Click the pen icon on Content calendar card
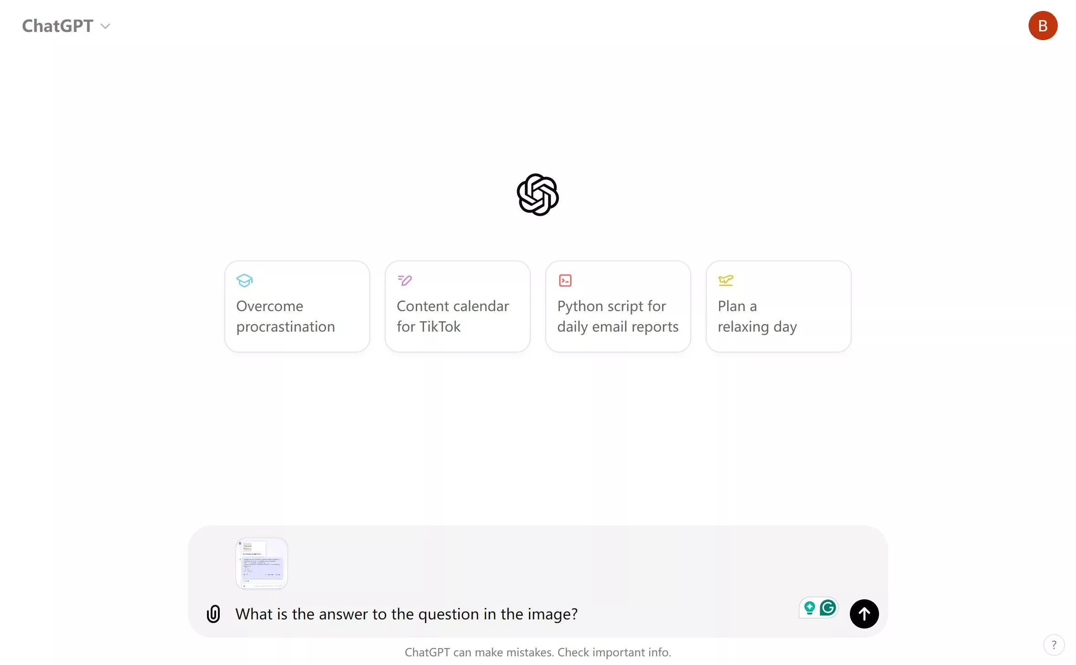Viewport: 1076px width, 665px height. click(x=405, y=281)
